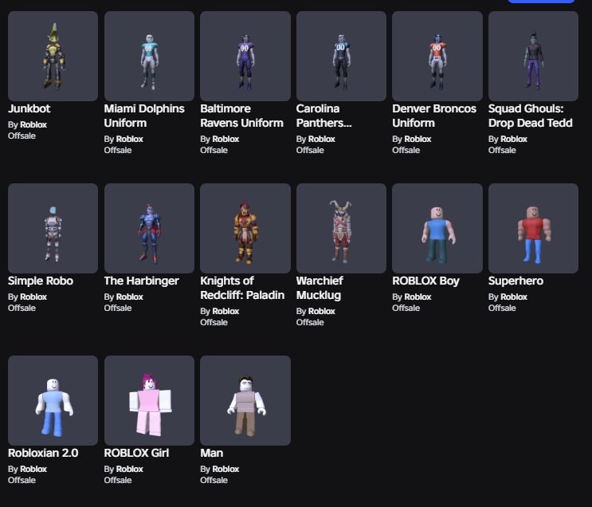
Task: Click the Offsale label under Man
Action: click(214, 480)
